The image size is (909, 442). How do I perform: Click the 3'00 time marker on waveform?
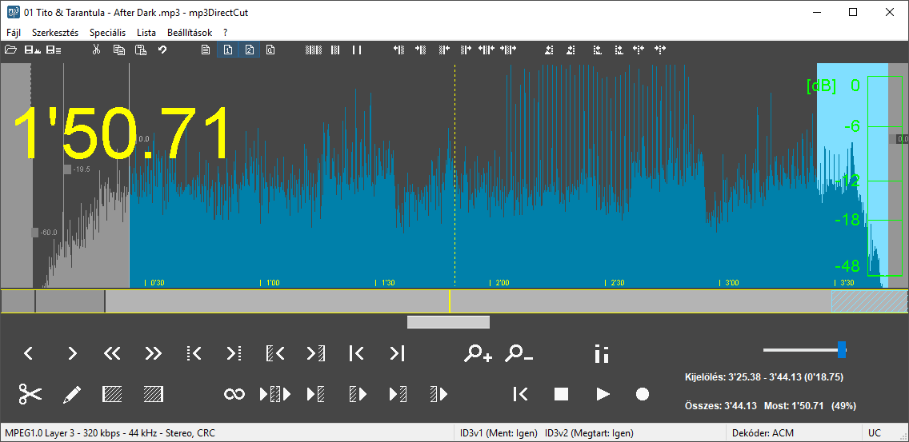pos(729,283)
